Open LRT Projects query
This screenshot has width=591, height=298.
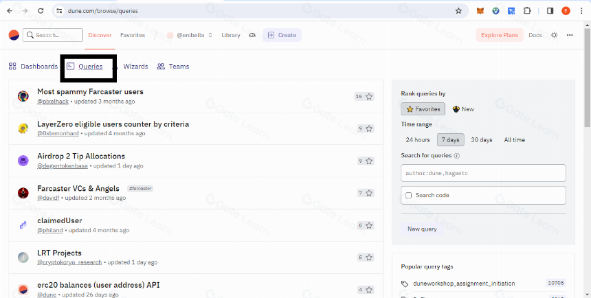59,253
